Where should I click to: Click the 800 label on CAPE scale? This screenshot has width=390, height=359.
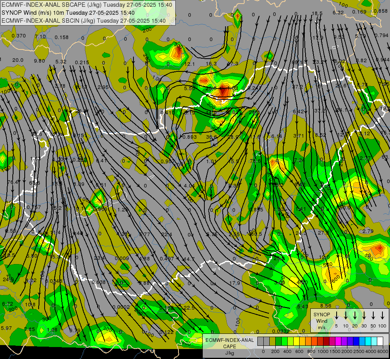tap(311, 351)
